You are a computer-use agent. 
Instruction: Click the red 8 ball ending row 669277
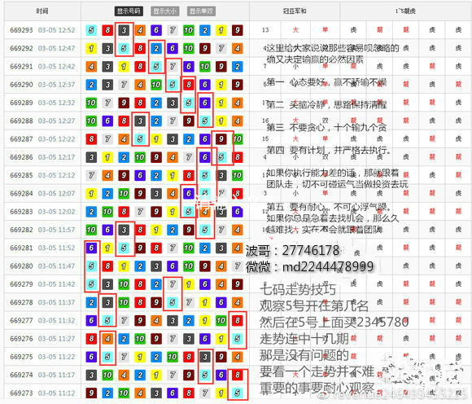coord(237,321)
